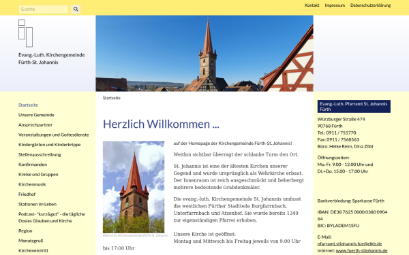This screenshot has width=409, height=255.
Task: Click the Würzburger Straße 474 address
Action: (x=341, y=119)
